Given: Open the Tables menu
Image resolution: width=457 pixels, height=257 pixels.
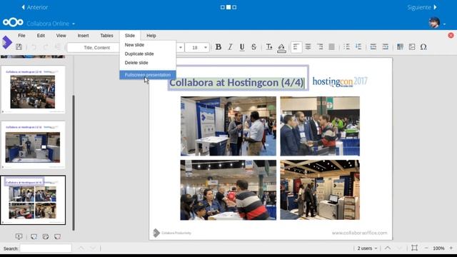Looking at the screenshot, I should [106, 36].
